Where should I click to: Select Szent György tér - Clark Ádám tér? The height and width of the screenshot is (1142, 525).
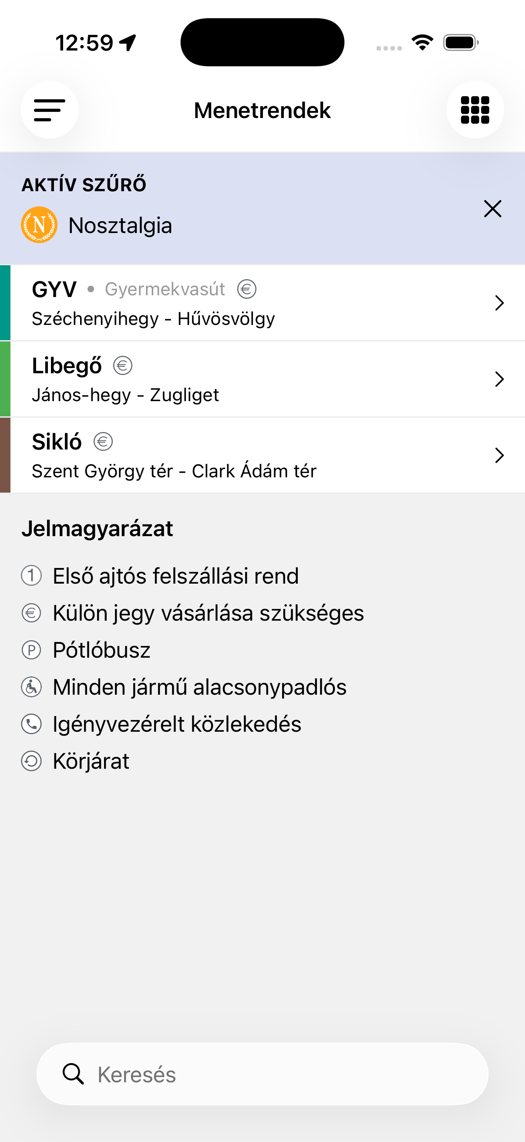[174, 471]
